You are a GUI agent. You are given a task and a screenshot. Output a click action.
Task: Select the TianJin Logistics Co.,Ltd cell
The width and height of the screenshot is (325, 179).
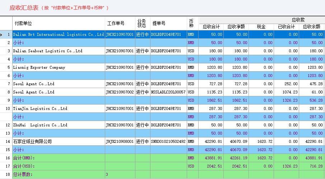40,108
